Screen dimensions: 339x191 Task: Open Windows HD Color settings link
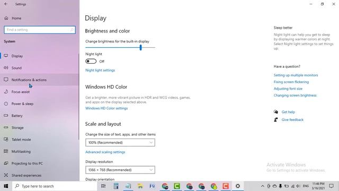[x=106, y=108]
